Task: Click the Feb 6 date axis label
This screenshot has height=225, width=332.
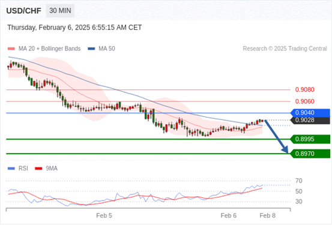Action: tap(229, 215)
